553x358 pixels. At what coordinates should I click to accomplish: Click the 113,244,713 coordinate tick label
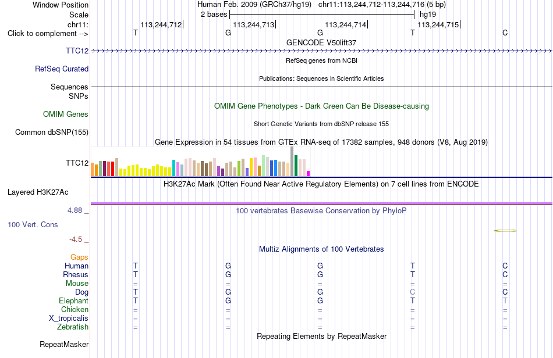[254, 24]
